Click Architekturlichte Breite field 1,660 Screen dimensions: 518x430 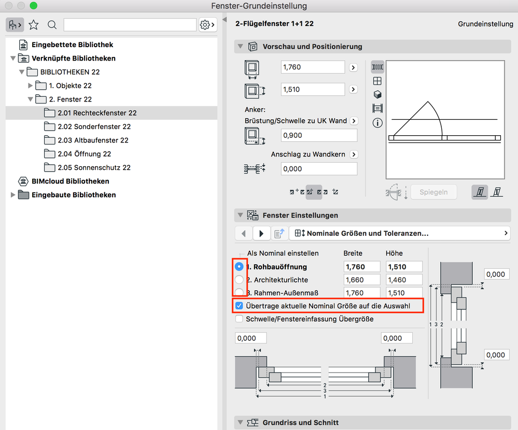pos(362,280)
